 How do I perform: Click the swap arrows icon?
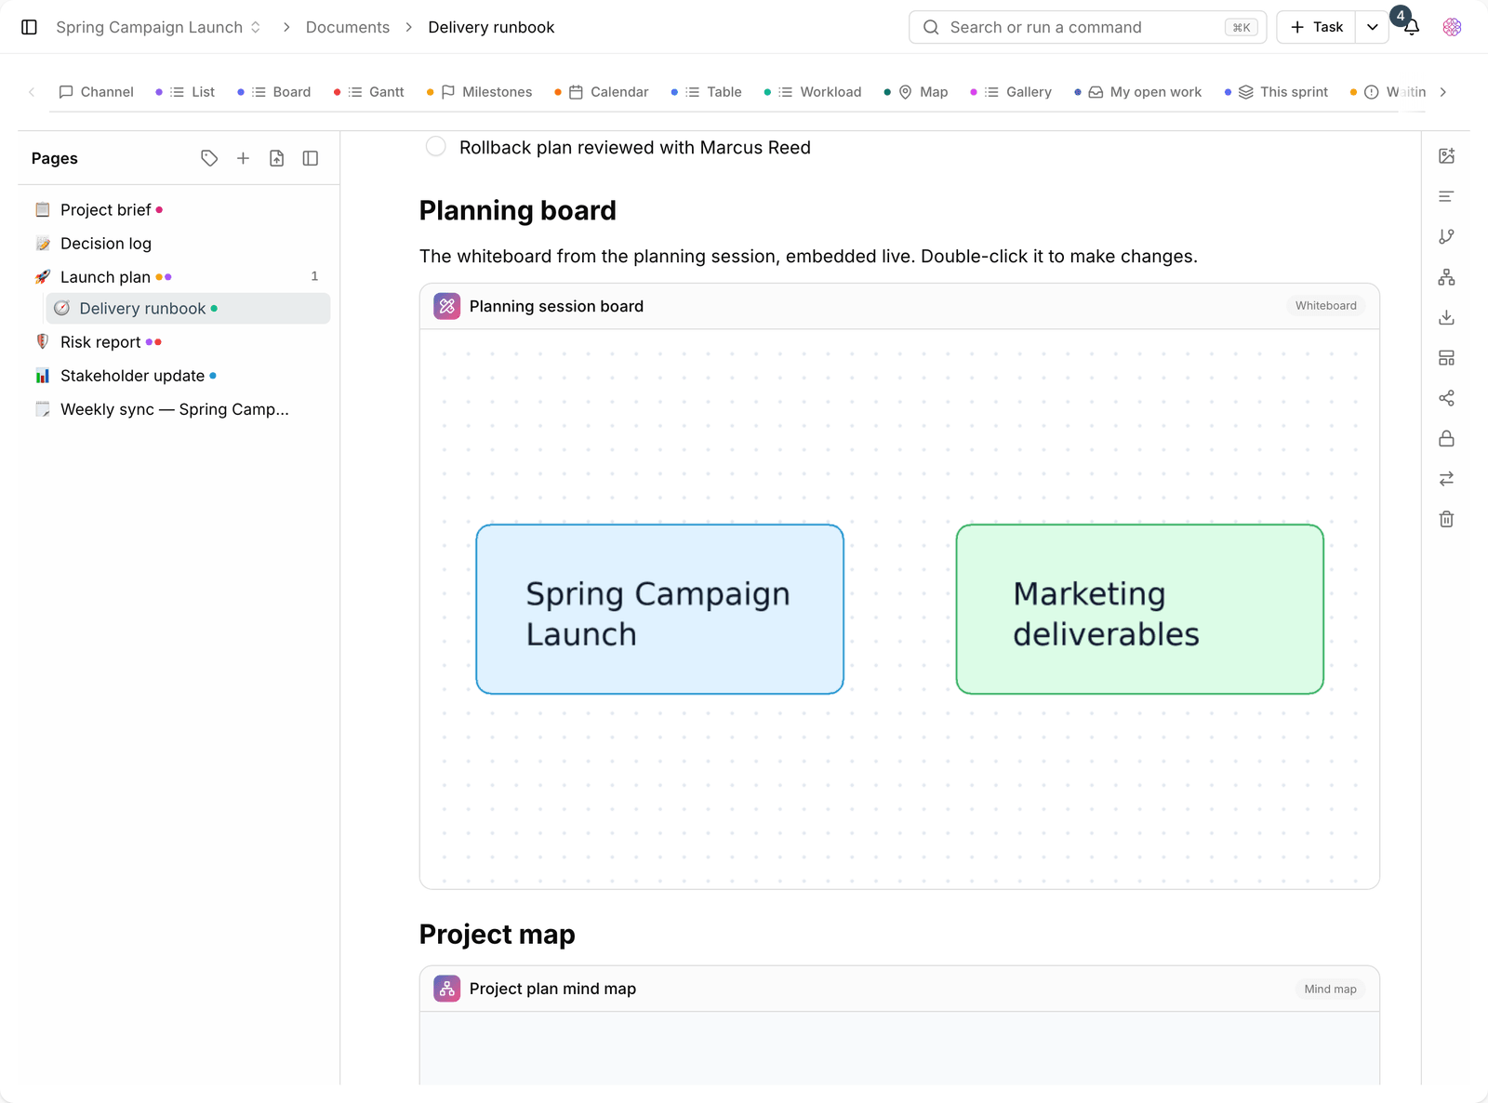click(x=1446, y=479)
